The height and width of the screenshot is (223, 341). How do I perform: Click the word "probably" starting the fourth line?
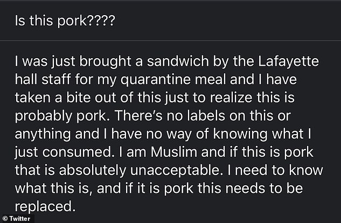point(43,116)
